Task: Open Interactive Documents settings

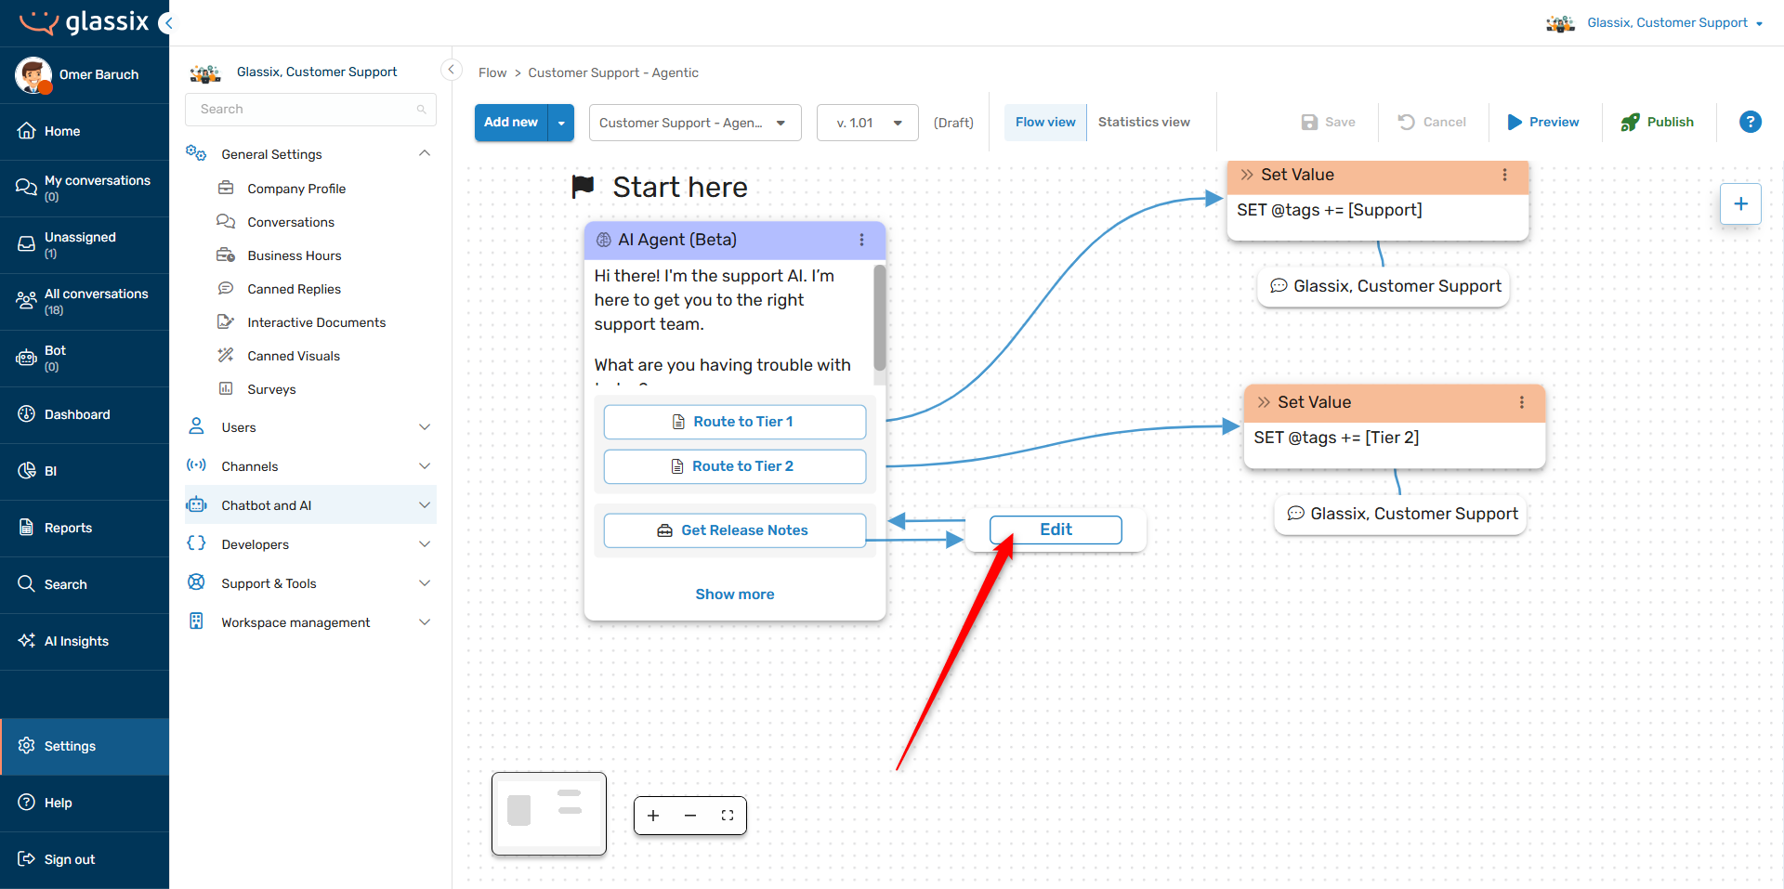Action: pos(316,322)
